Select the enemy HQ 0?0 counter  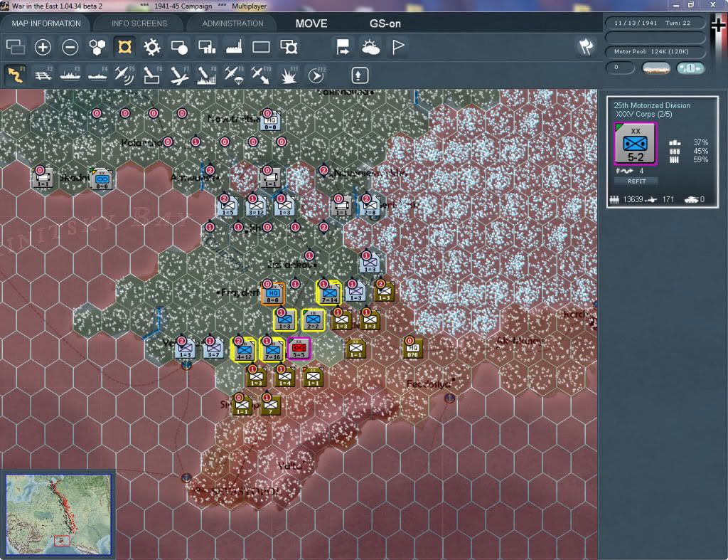(x=413, y=349)
